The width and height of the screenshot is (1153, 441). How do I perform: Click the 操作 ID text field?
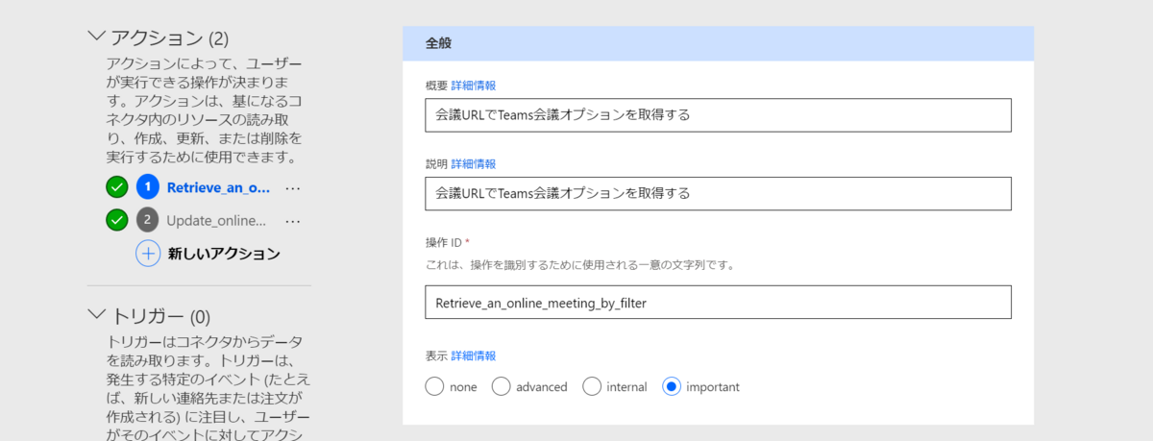coord(718,303)
